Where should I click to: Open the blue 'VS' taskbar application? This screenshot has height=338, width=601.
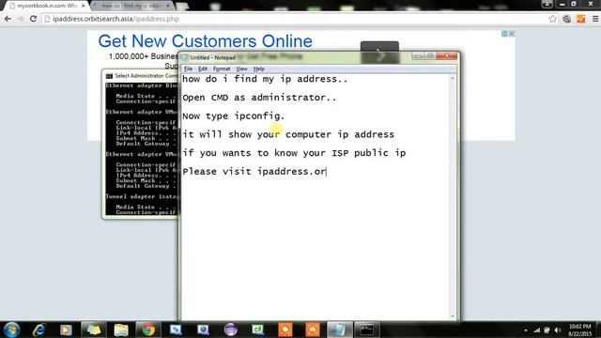point(176,330)
